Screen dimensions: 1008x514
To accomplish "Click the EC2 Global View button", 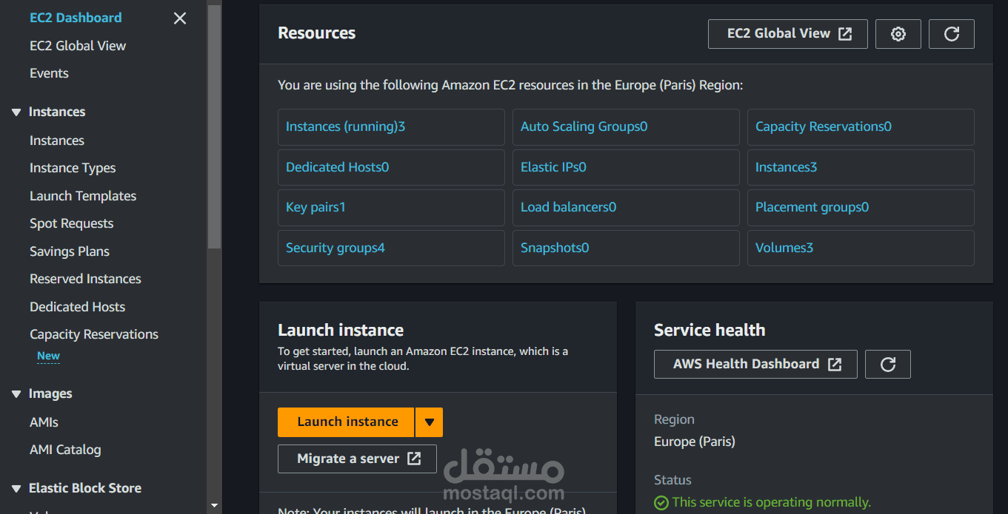I will 788,34.
